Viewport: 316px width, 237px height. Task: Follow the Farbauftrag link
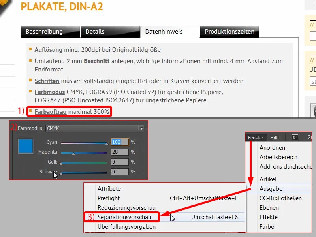(51, 112)
